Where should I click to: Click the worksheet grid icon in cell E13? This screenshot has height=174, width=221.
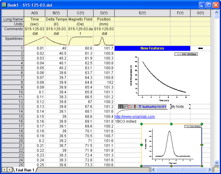(120, 107)
